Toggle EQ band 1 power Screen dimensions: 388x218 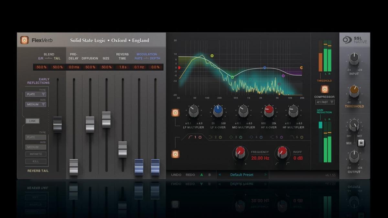(200, 137)
